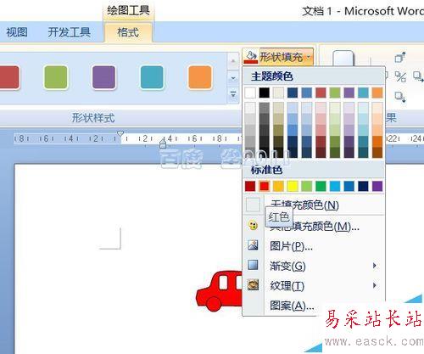Click the 形状样式 group label
The height and width of the screenshot is (354, 424).
(x=93, y=117)
